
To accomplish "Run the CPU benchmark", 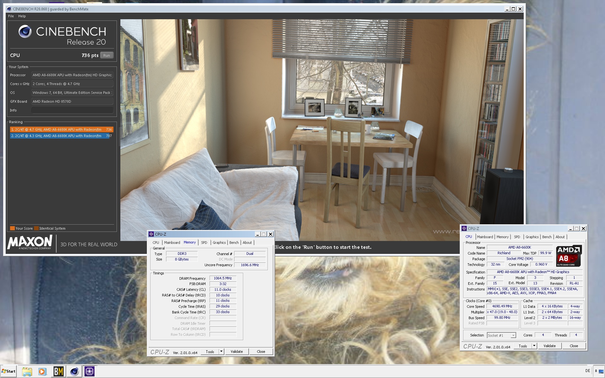I will (x=107, y=55).
